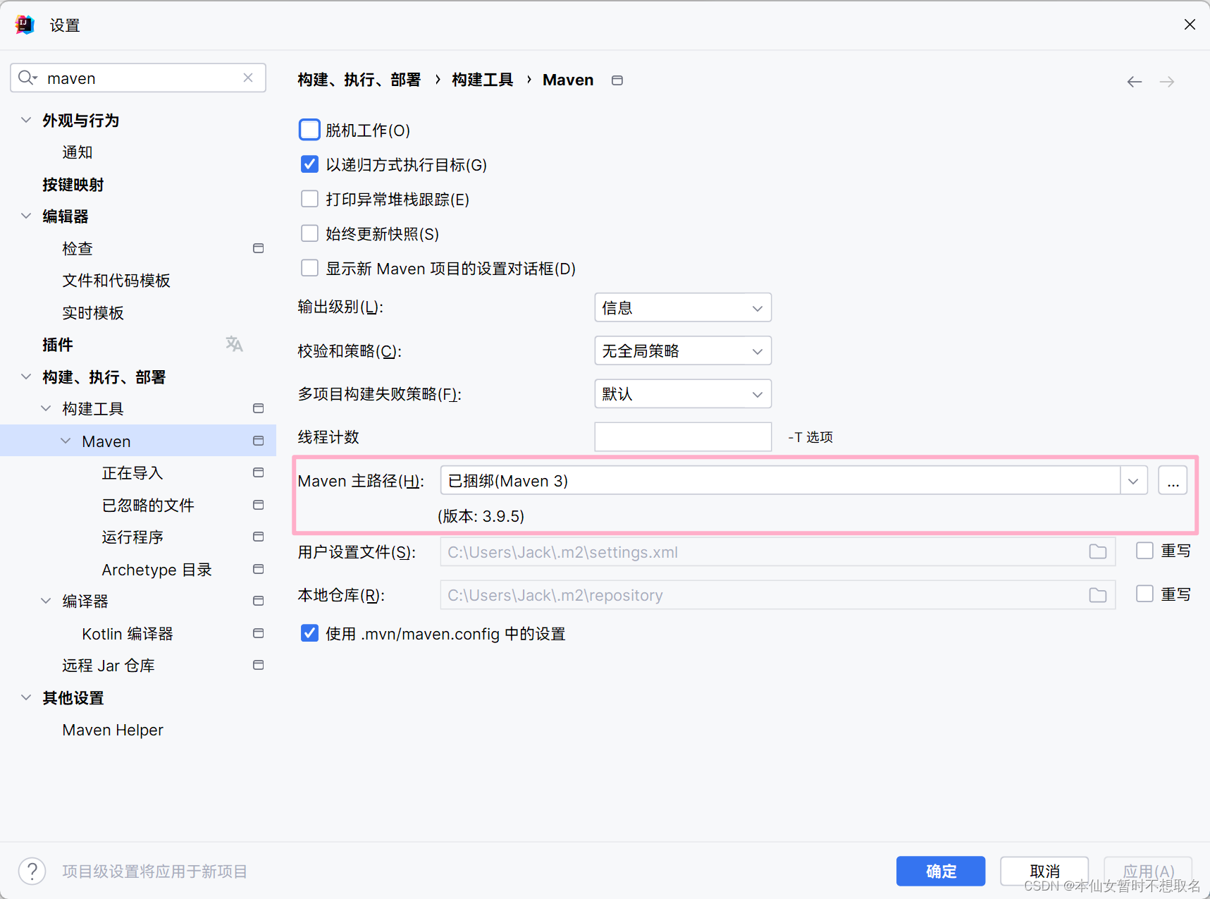1210x899 pixels.
Task: Click the search magnifier icon
Action: 27,78
